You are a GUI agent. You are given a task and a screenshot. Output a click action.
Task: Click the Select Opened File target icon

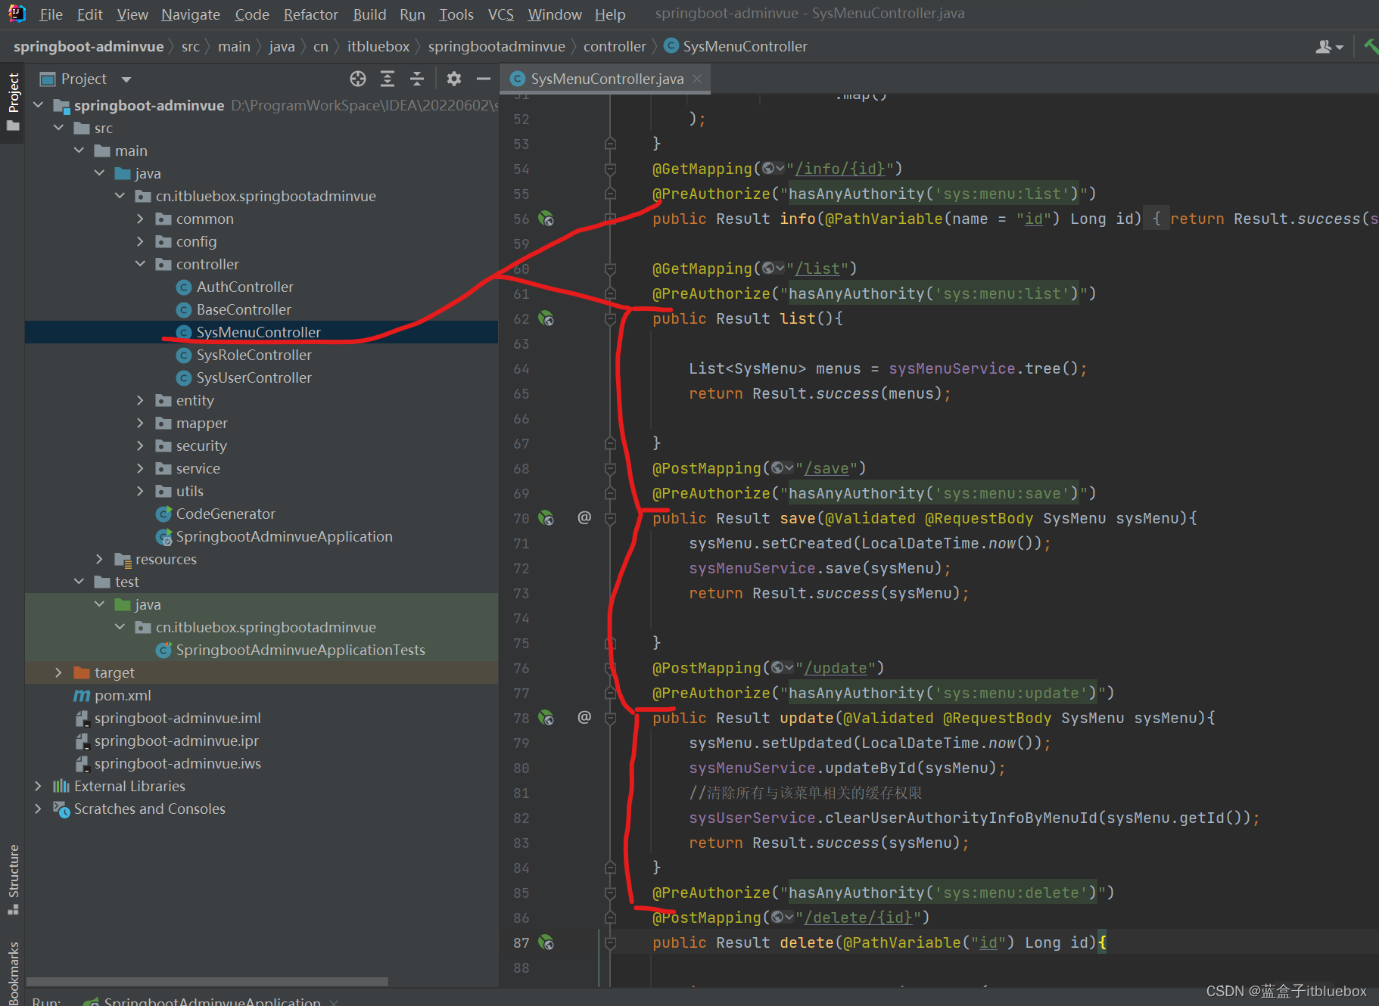[358, 79]
